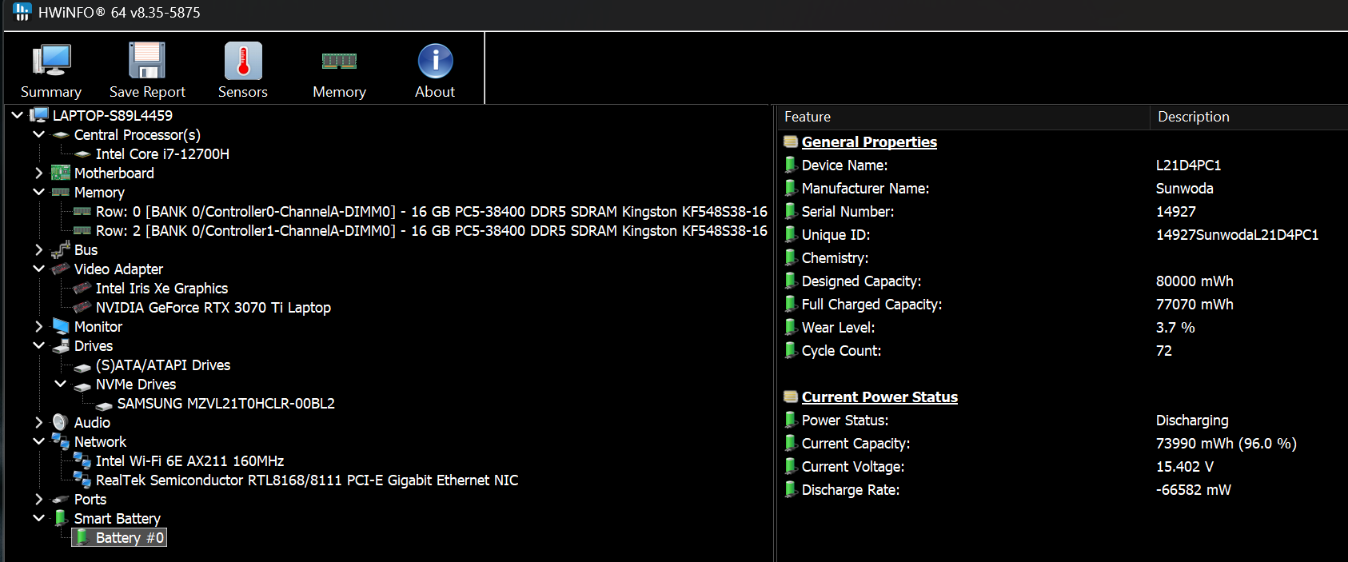Viewport: 1348px width, 562px height.
Task: Click the Cycle Count value 72
Action: [1164, 350]
